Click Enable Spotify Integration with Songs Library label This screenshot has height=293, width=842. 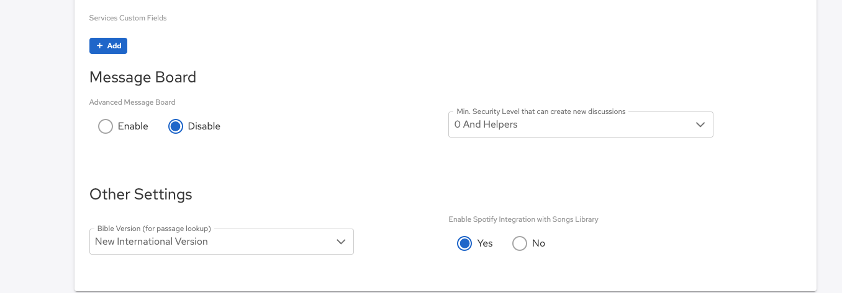pyautogui.click(x=523, y=219)
